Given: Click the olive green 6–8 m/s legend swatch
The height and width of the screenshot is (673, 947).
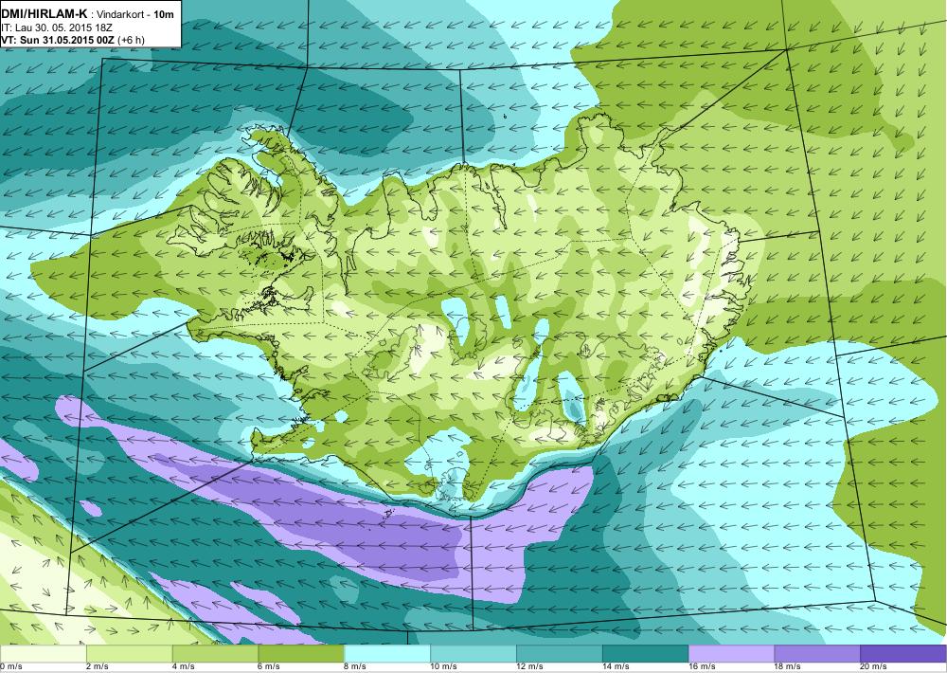Looking at the screenshot, I should [x=301, y=654].
